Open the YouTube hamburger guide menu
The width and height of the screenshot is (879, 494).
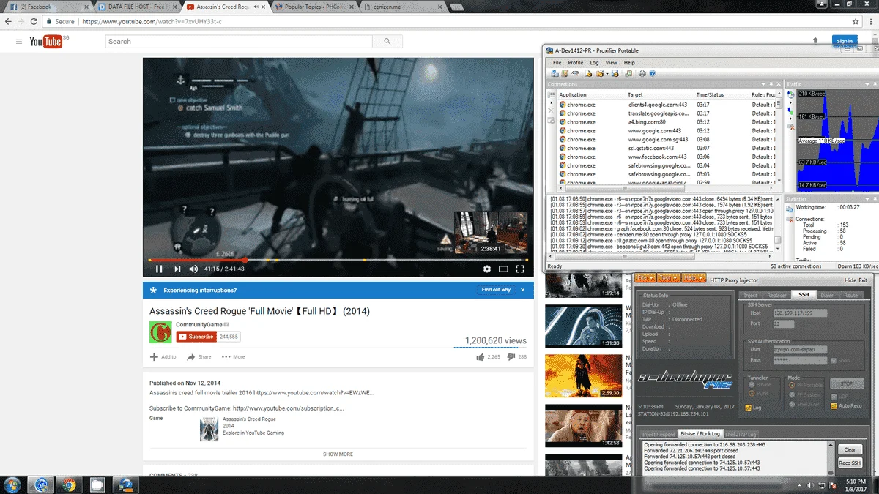pyautogui.click(x=19, y=42)
